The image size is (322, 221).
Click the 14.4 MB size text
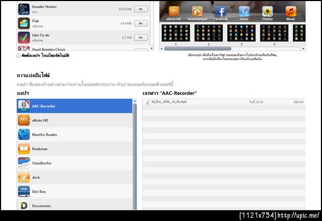point(126,23)
